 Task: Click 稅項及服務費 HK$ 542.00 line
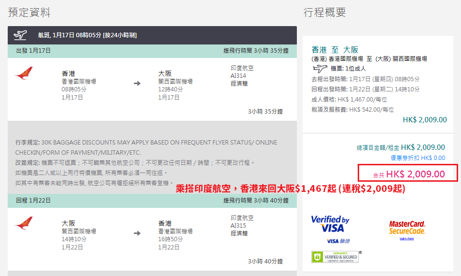point(352,109)
